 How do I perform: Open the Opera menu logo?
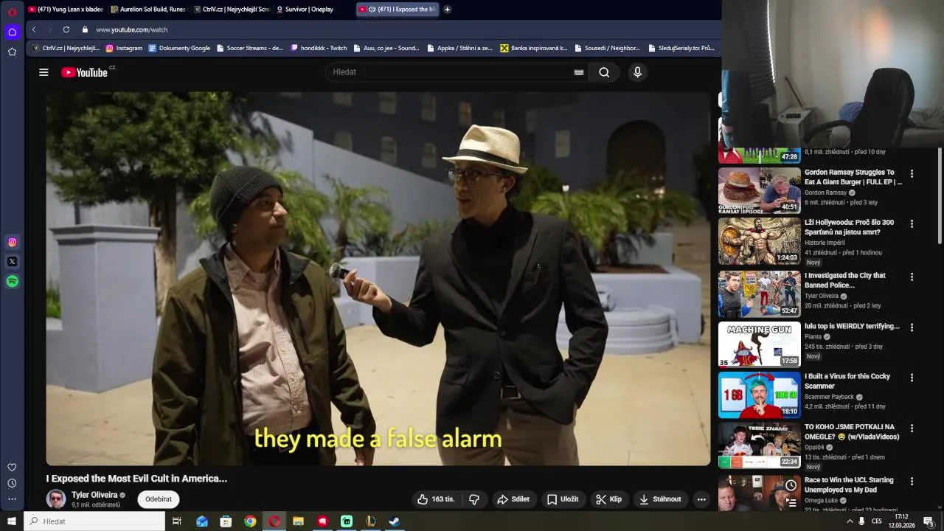tap(12, 12)
